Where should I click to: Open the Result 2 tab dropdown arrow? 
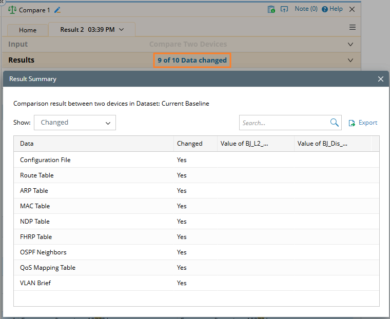(x=122, y=30)
